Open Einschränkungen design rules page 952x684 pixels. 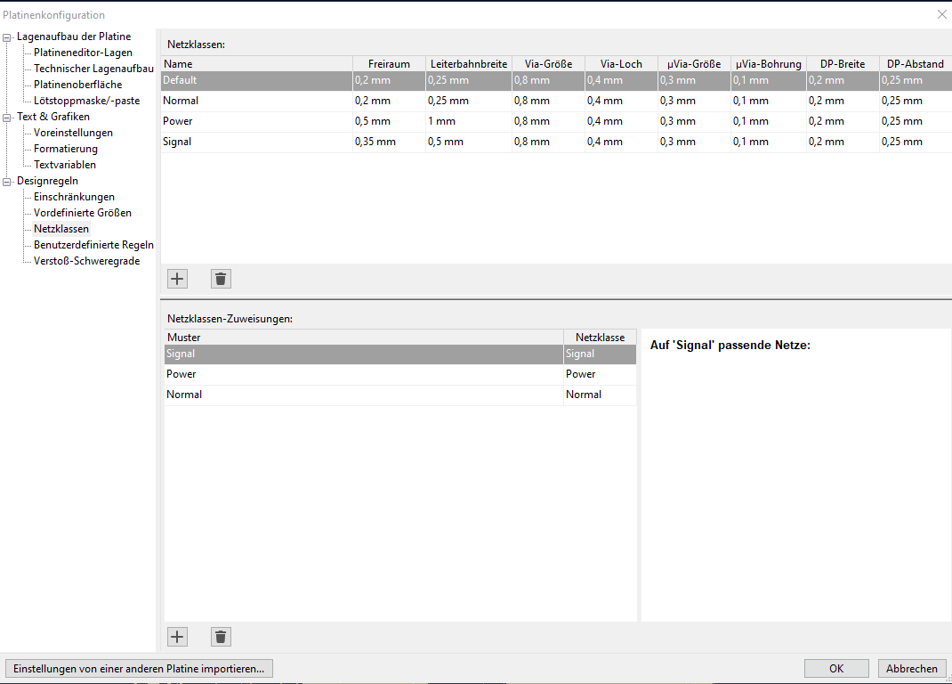point(74,197)
